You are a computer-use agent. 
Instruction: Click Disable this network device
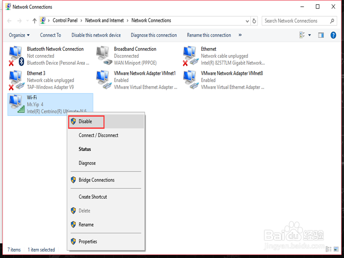(x=96, y=35)
